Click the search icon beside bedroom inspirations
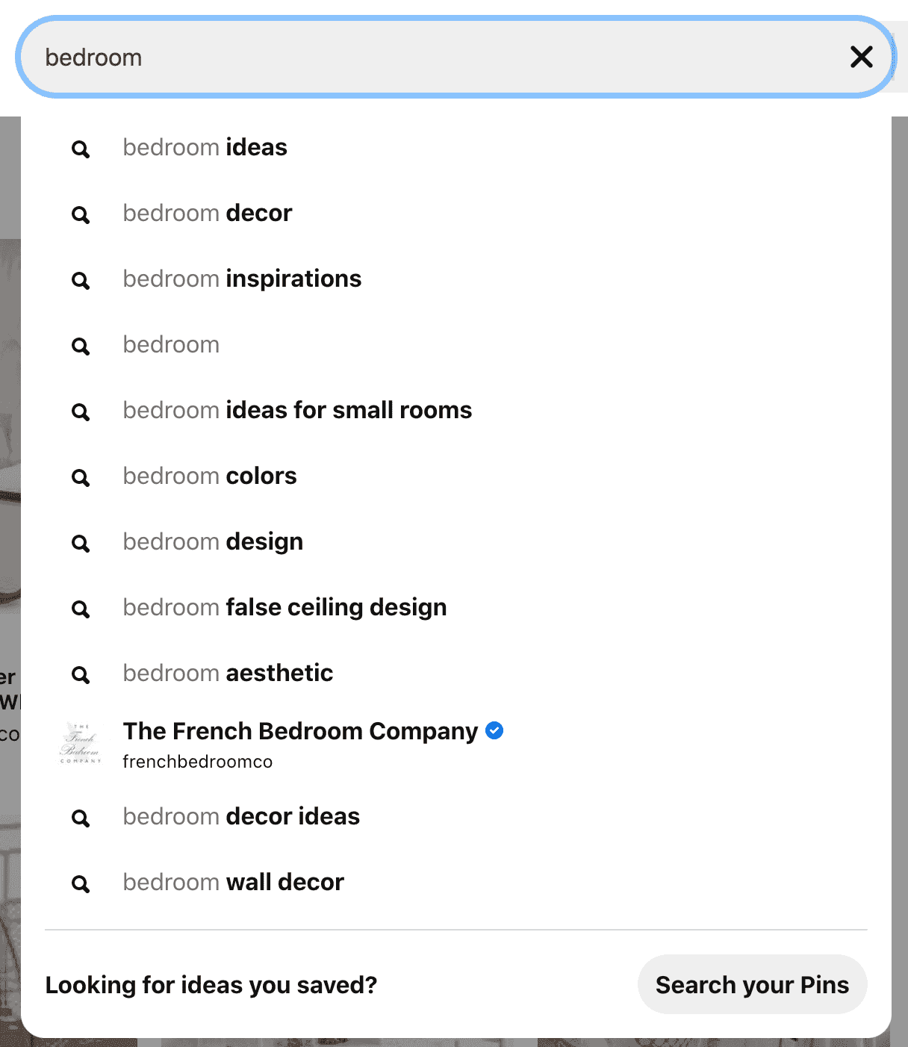This screenshot has width=908, height=1047. pos(80,280)
